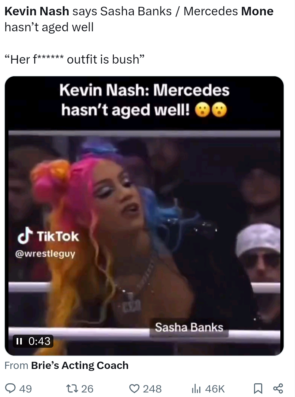Screen dimensions: 295x397
Task: Click the bold word Mone in tweet text
Action: click(257, 11)
